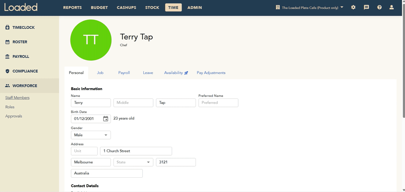Open the Staff Members link
This screenshot has height=192, width=405.
tap(17, 98)
